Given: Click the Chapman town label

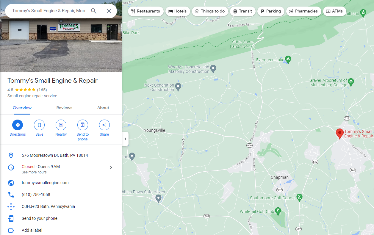Looking at the screenshot, I should point(280,177).
